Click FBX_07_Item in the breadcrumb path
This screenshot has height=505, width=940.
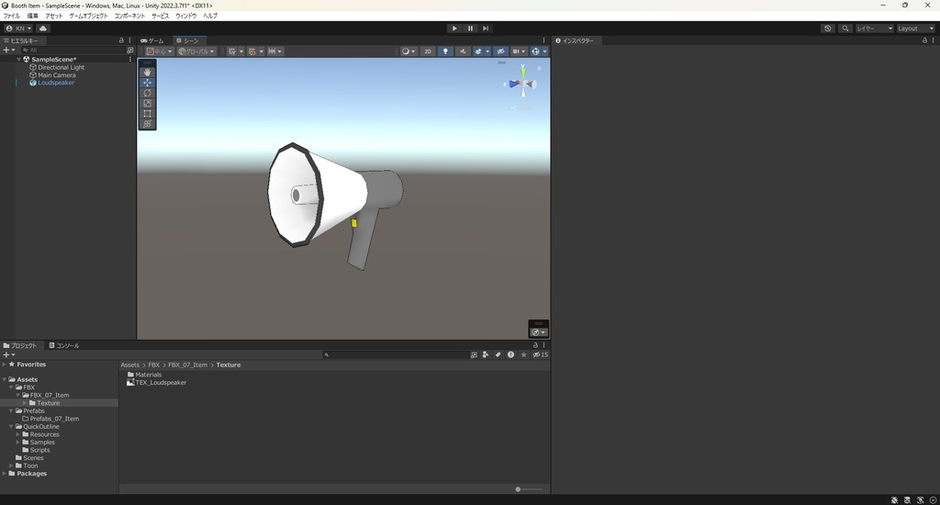point(187,365)
